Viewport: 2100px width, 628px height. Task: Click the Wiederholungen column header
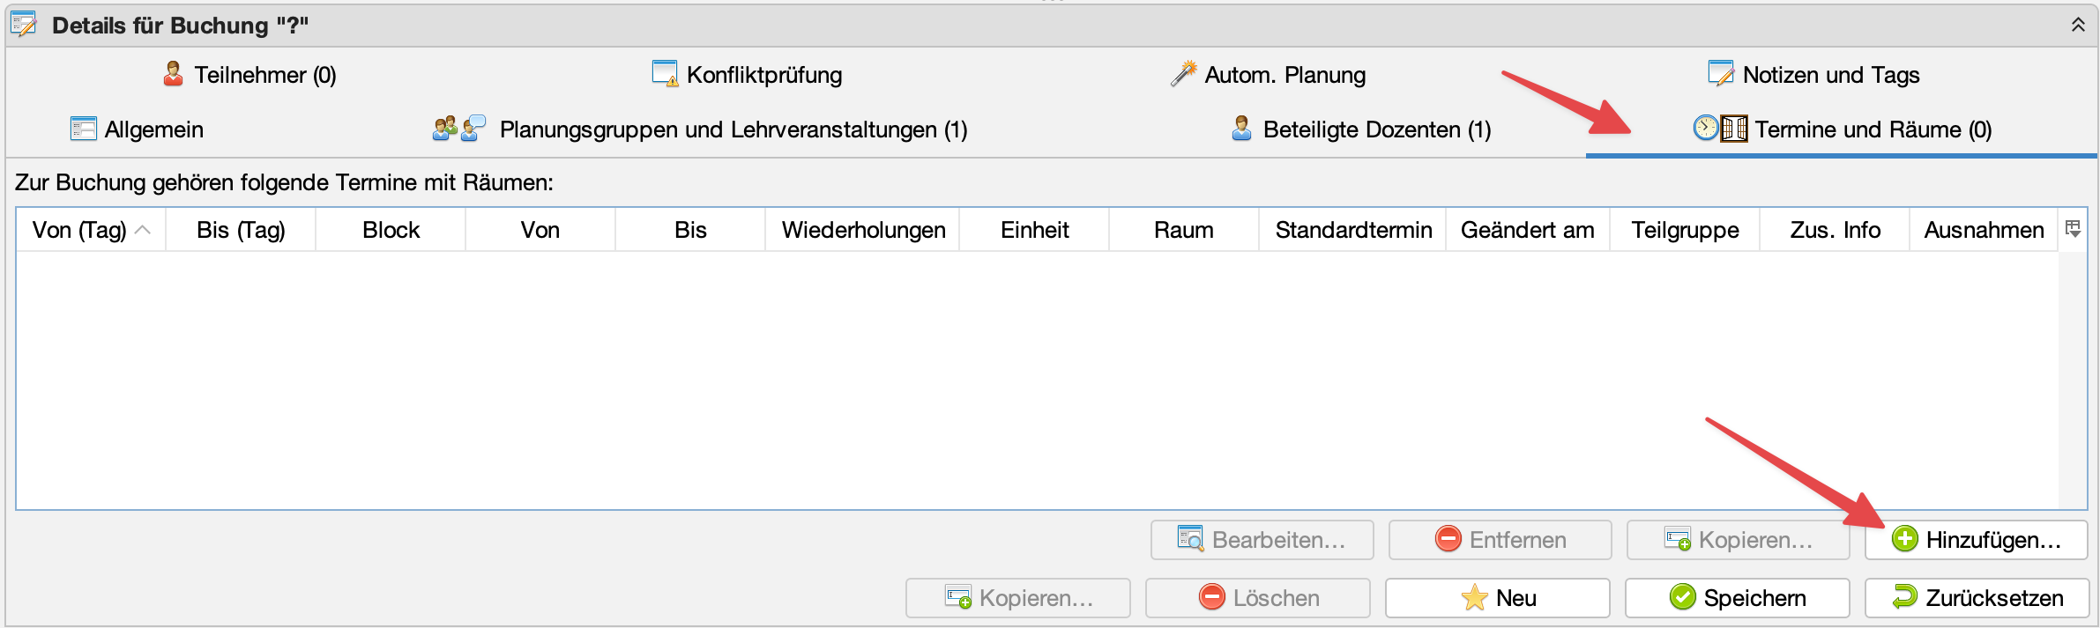(x=863, y=230)
